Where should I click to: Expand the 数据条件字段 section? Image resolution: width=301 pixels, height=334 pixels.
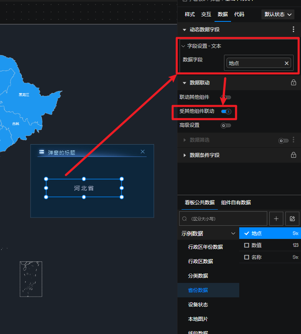pos(184,155)
